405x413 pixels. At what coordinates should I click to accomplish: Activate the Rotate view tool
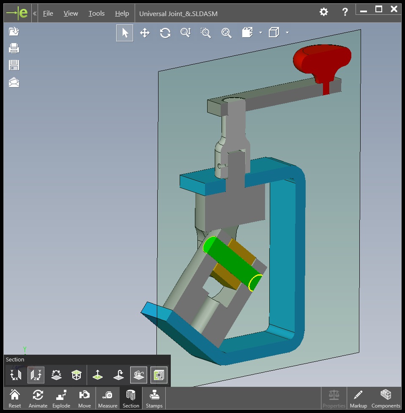coord(165,33)
